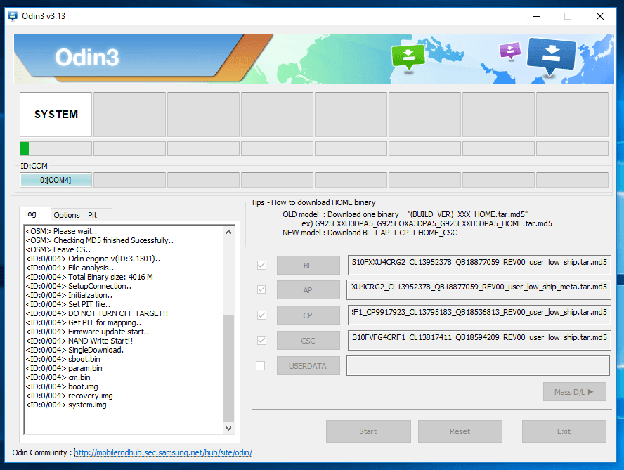Click the 'boot.img' log line
Image resolution: width=624 pixels, height=470 pixels.
click(x=62, y=387)
